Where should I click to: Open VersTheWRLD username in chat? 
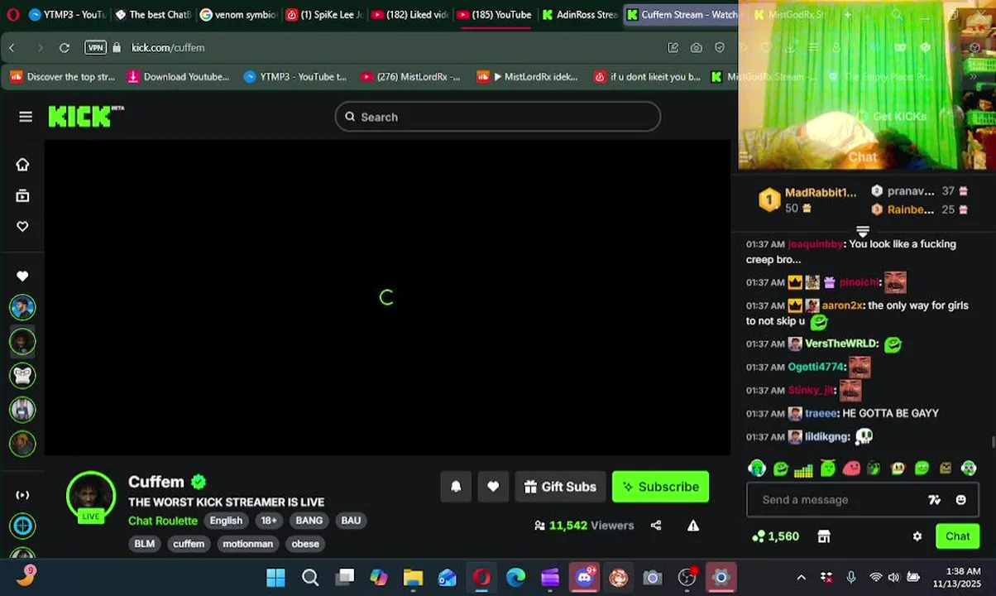coord(841,344)
